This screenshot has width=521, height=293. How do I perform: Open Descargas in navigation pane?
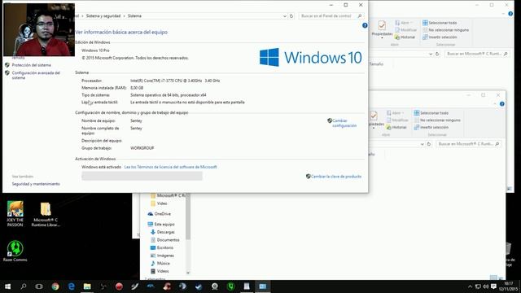pos(163,232)
